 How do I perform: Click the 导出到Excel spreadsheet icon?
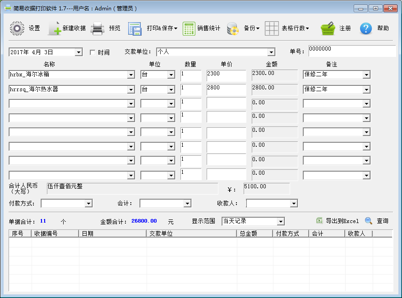[319, 220]
